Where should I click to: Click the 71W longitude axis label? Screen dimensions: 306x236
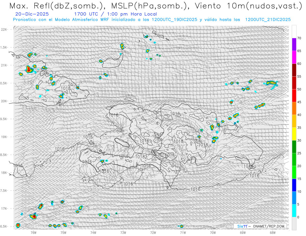click(x=183, y=232)
